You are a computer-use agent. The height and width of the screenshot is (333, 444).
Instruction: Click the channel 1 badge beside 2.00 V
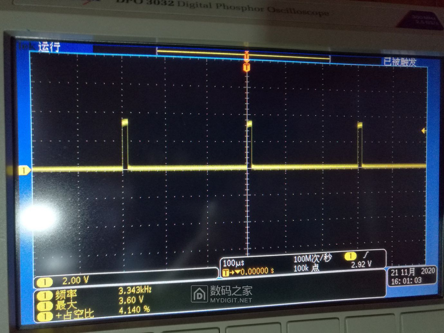click(x=44, y=282)
